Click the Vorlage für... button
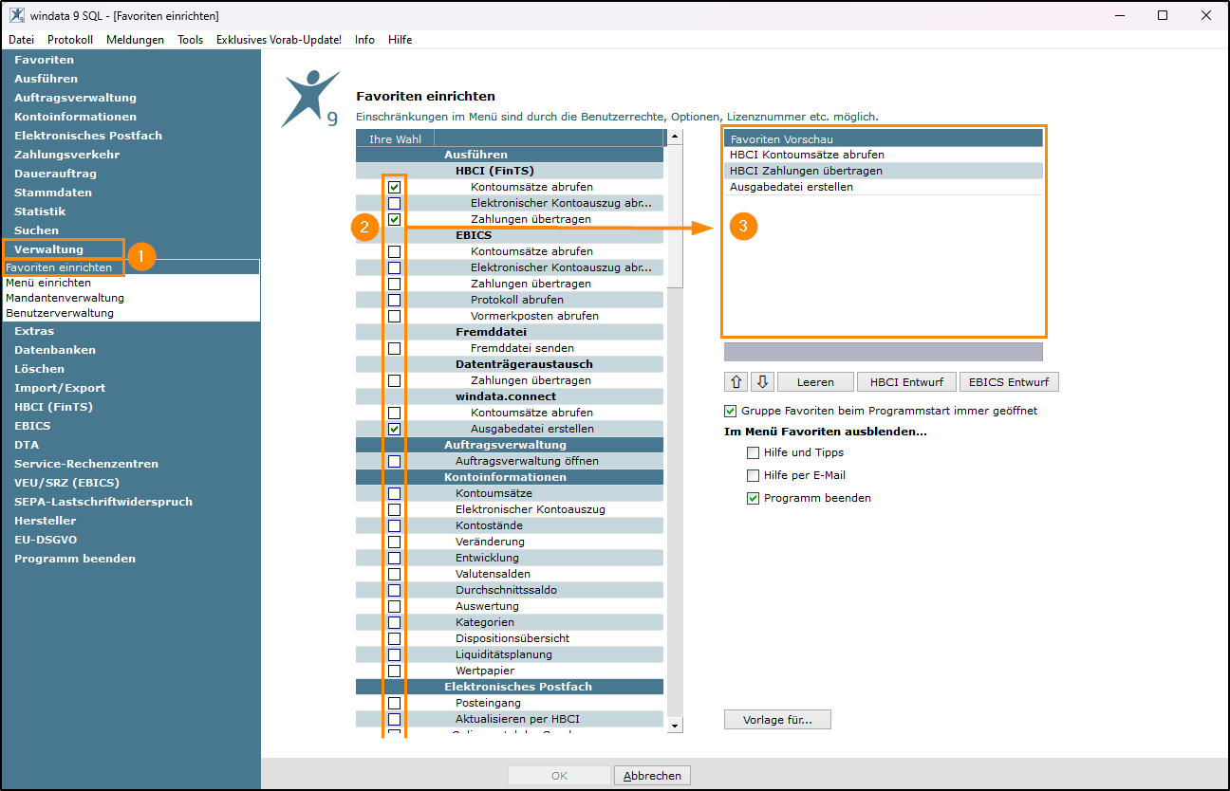The image size is (1230, 791). pos(777,720)
